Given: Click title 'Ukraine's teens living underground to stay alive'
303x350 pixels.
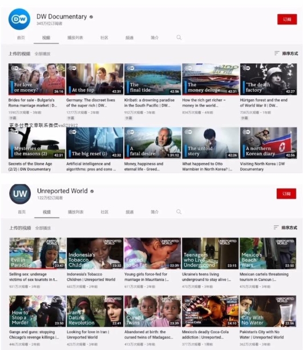Looking at the screenshot, I should coord(207,277).
